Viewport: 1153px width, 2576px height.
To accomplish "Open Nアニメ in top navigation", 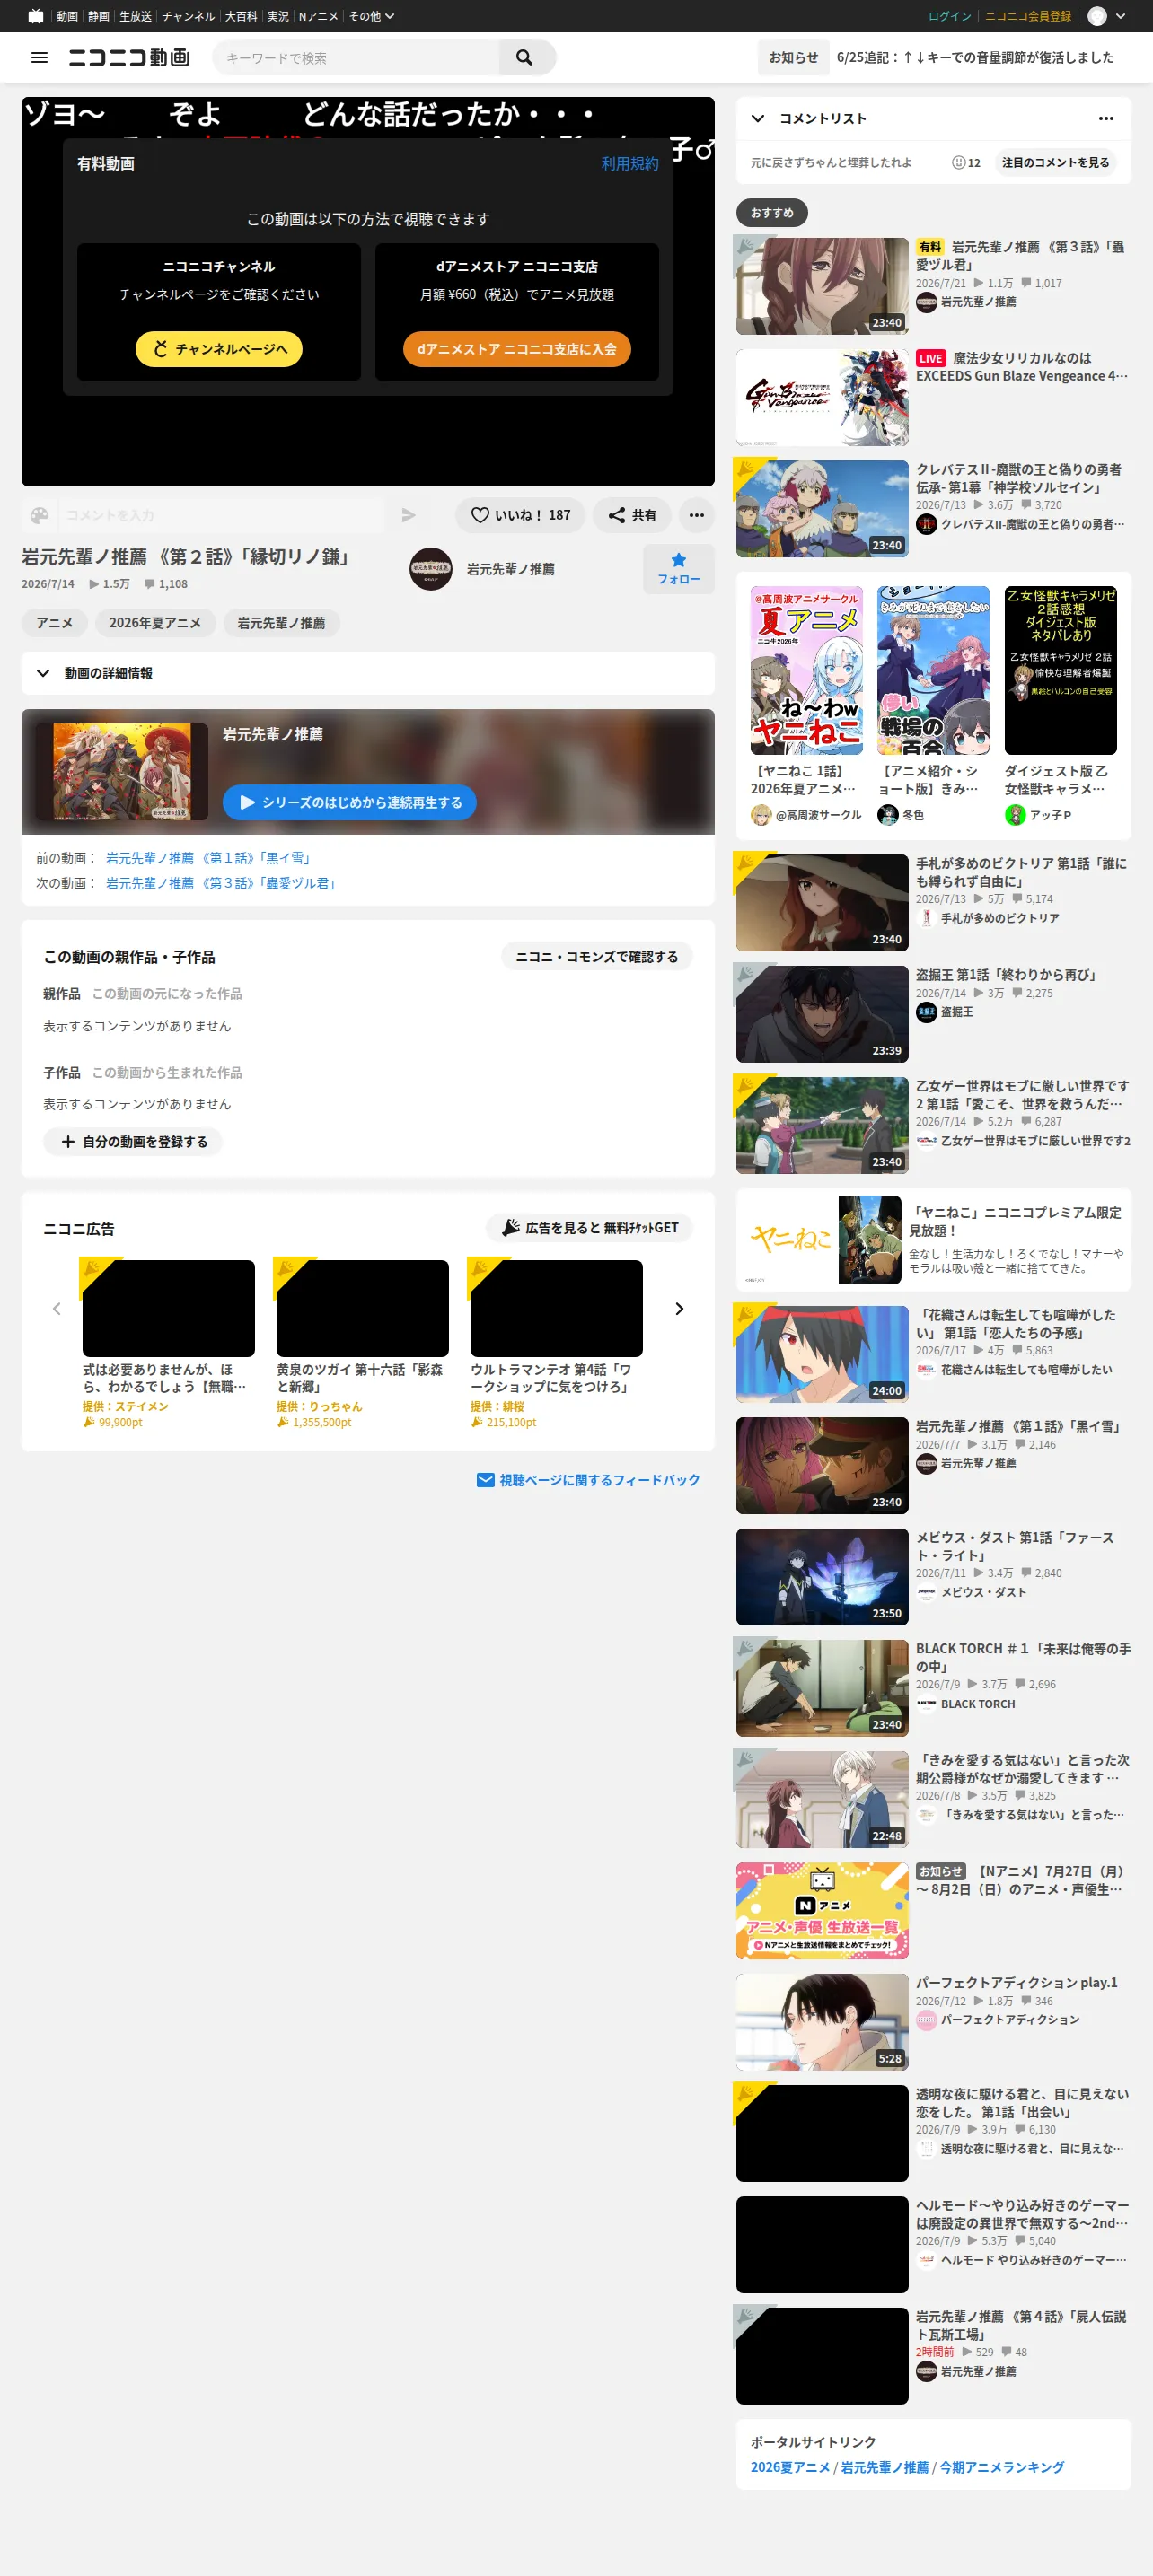I will click(x=318, y=16).
